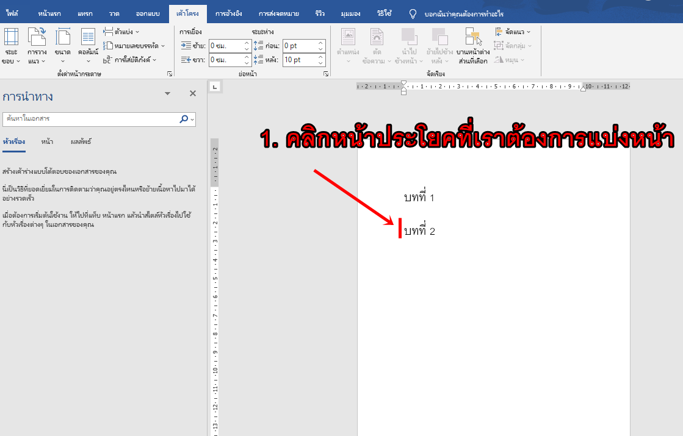This screenshot has height=436, width=683.
Task: Close the การนำทาง navigation pane
Action: point(193,93)
